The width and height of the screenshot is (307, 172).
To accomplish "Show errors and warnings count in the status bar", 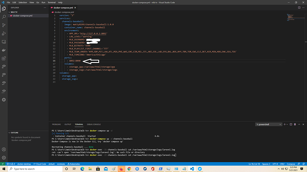I will (11, 164).
